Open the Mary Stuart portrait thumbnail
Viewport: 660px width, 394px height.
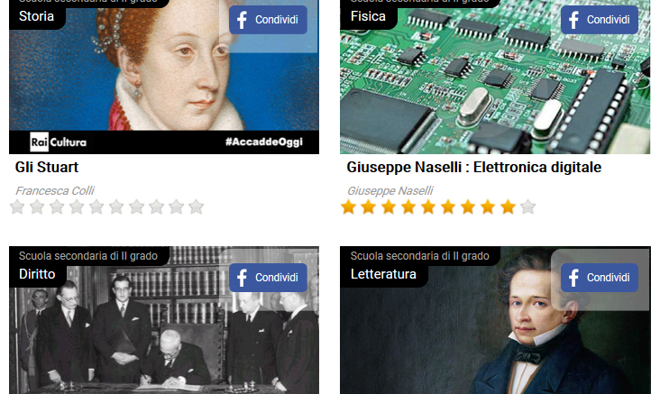coord(164,77)
